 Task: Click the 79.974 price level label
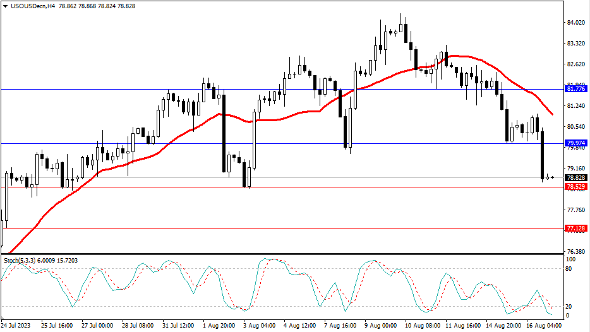point(575,143)
